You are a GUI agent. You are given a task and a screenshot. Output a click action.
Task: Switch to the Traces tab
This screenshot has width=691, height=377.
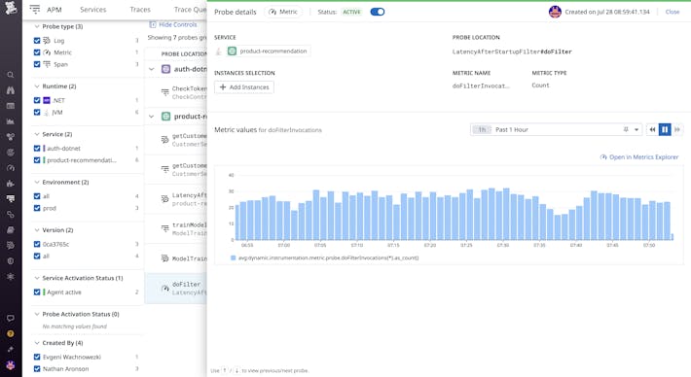140,10
